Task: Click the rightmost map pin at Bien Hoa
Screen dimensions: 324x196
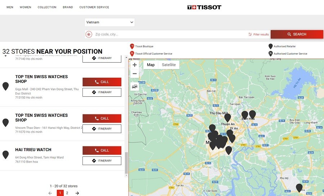Action: click(252, 114)
